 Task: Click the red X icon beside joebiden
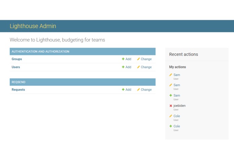pos(171,106)
